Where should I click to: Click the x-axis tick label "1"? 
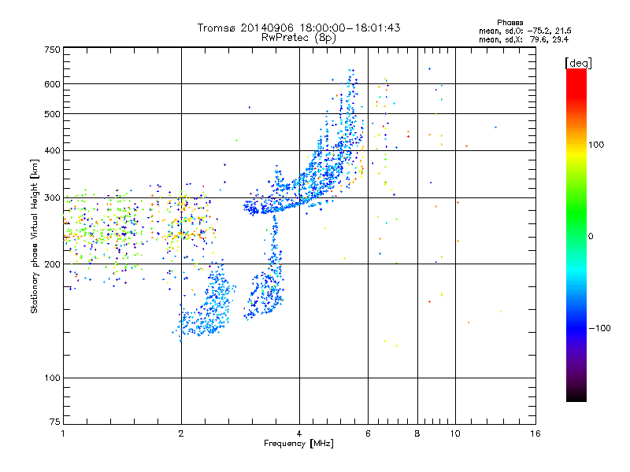click(x=63, y=433)
